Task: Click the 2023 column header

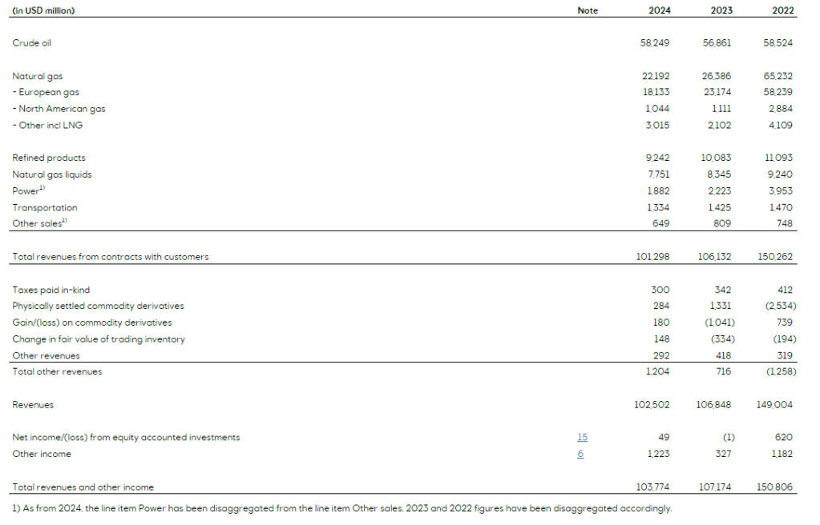Action: pyautogui.click(x=720, y=10)
